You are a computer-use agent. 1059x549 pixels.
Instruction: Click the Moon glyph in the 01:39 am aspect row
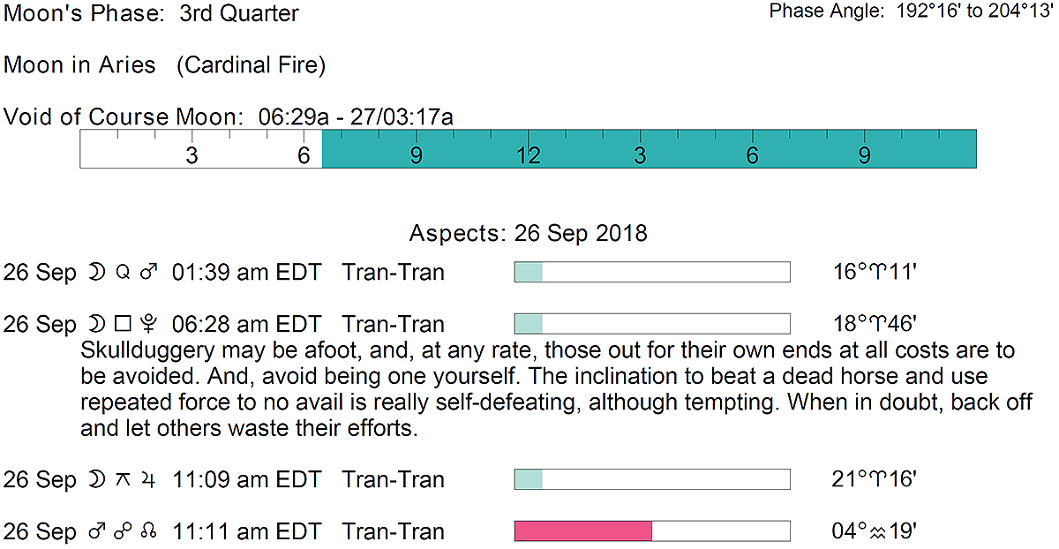click(x=94, y=273)
